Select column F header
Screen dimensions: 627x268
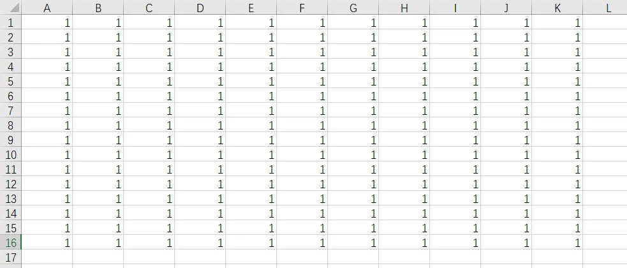[x=302, y=8]
